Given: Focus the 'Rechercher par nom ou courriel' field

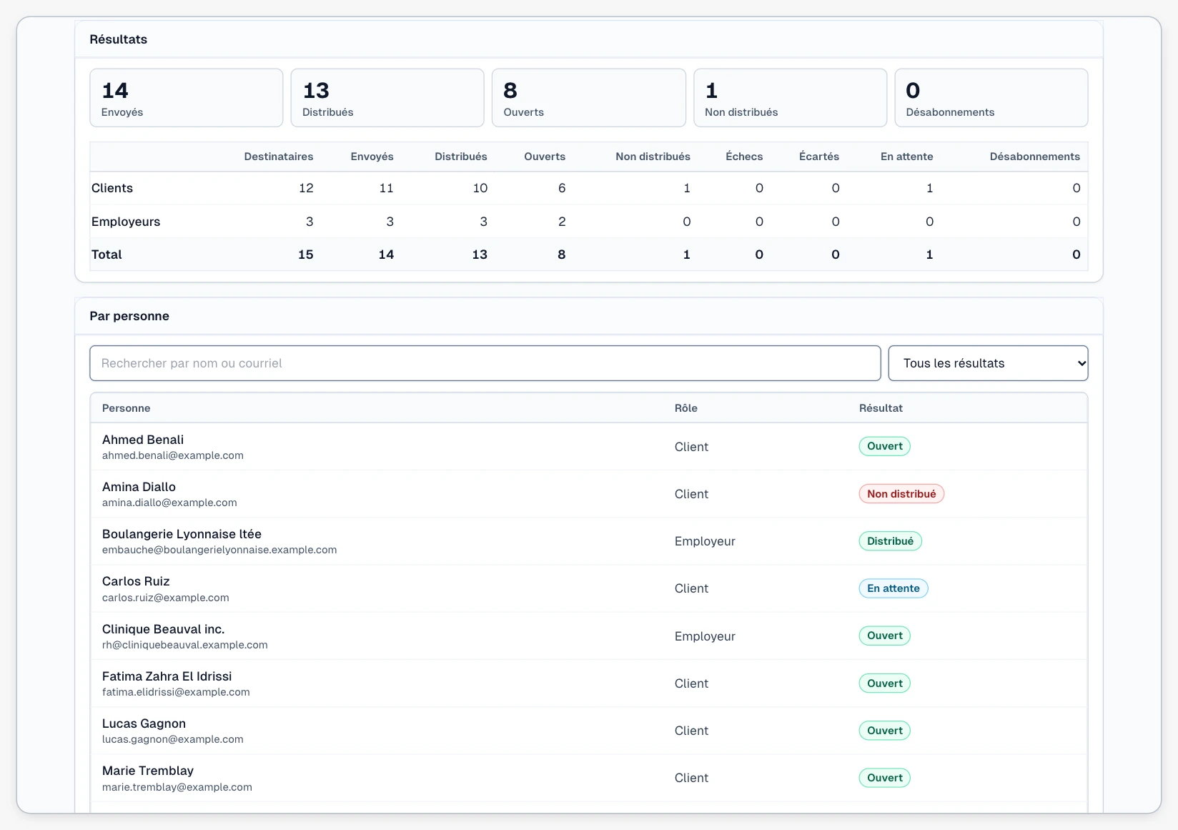Looking at the screenshot, I should point(485,363).
